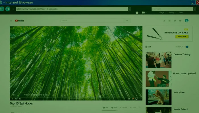Enter full screen video mode

pyautogui.click(x=140, y=99)
